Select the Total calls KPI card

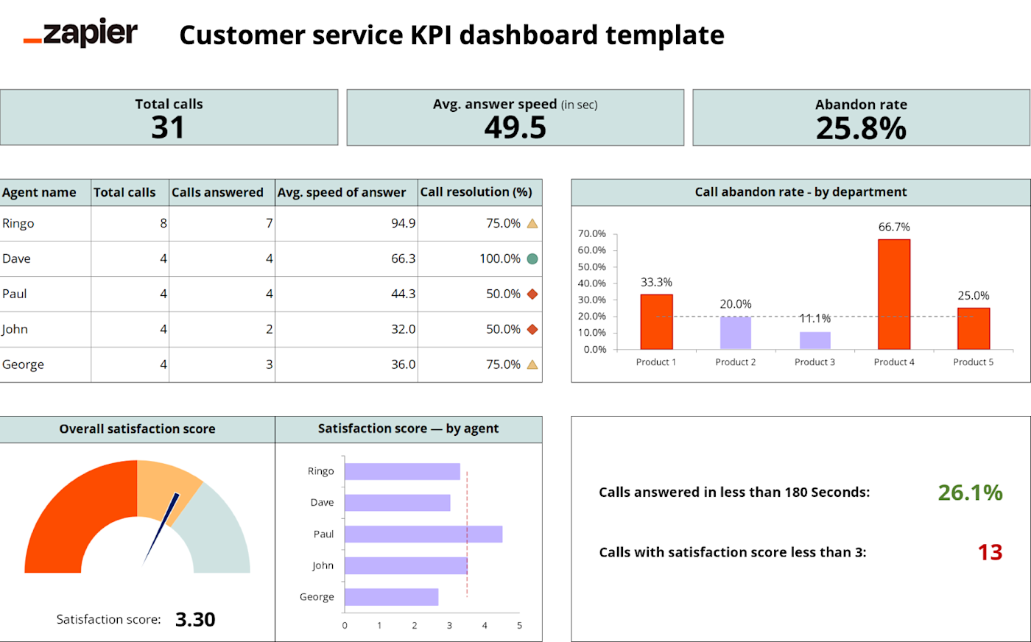coord(169,117)
